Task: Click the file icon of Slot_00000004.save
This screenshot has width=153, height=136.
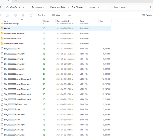Action: pyautogui.click(x=2, y=119)
